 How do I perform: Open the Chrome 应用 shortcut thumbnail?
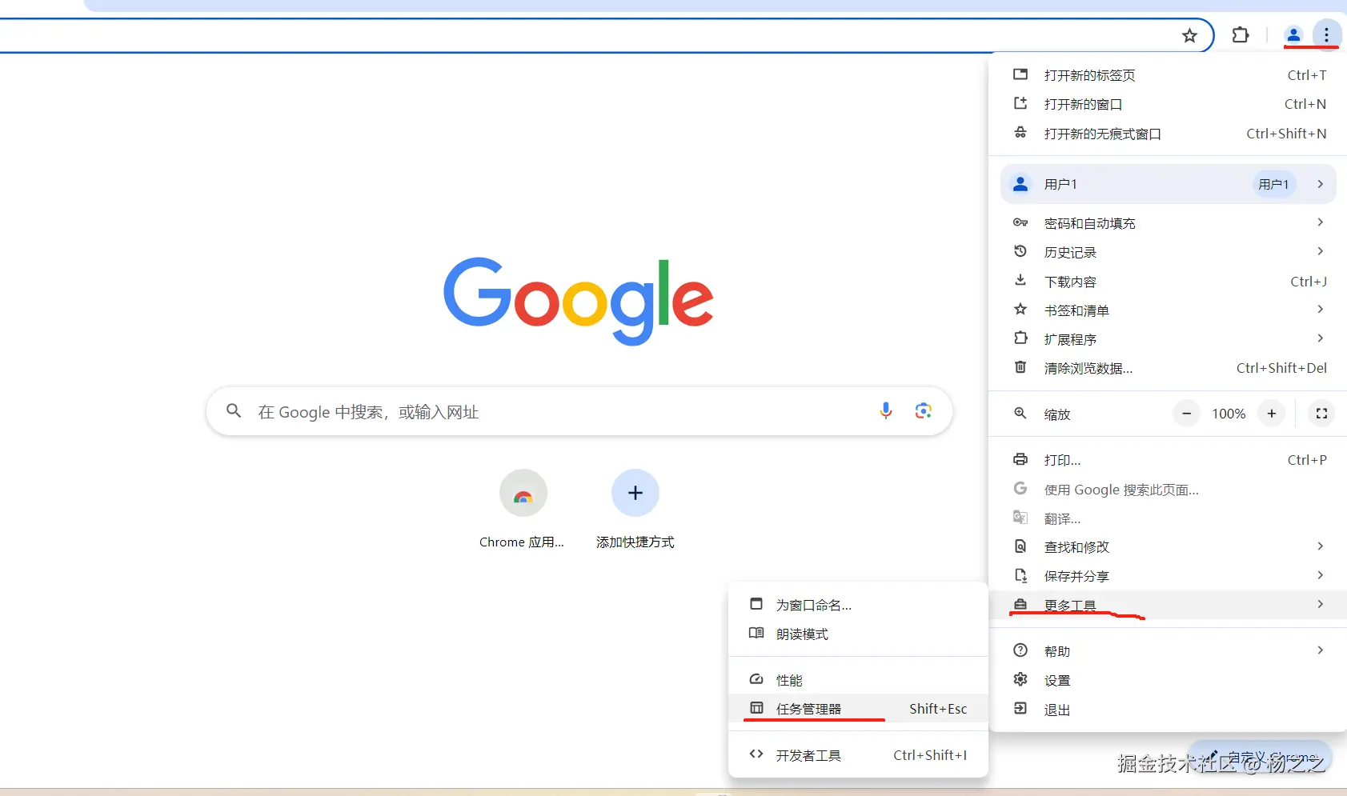click(523, 493)
